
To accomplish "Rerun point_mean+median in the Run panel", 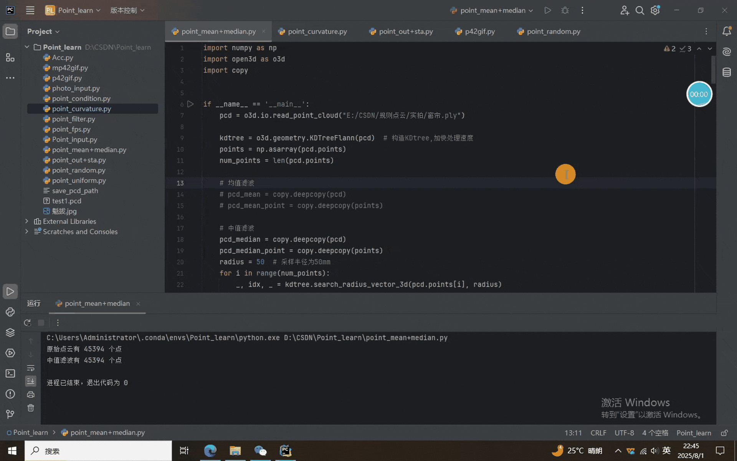I will (27, 323).
